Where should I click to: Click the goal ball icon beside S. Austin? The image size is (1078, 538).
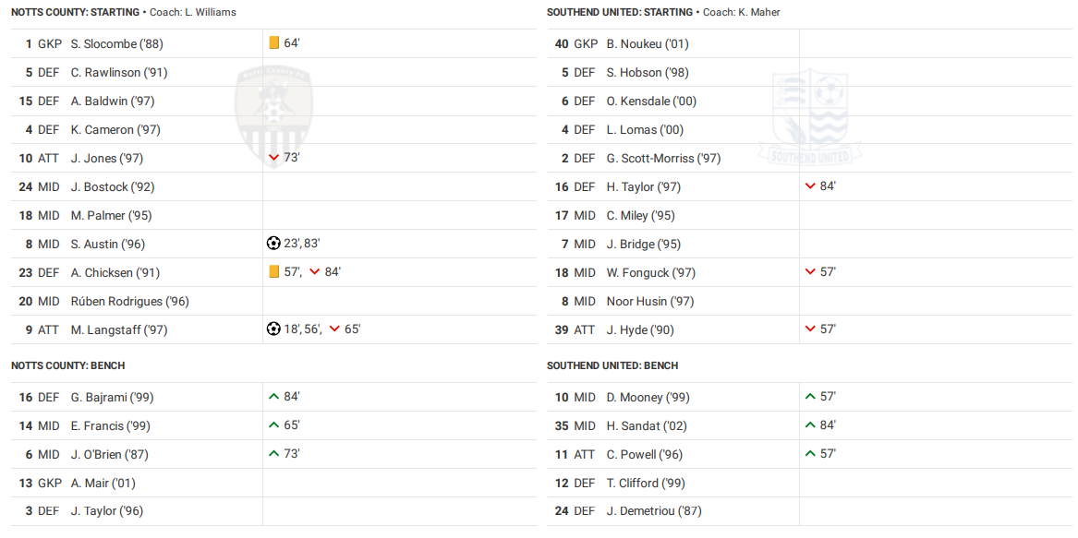(273, 244)
